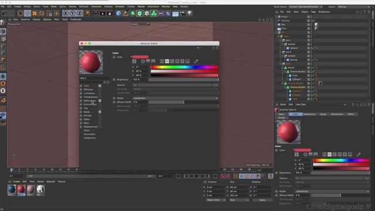Click Apply in the Coordinates panel

coord(262,200)
